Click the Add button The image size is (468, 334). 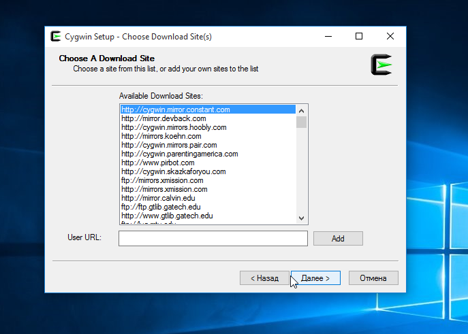point(338,238)
